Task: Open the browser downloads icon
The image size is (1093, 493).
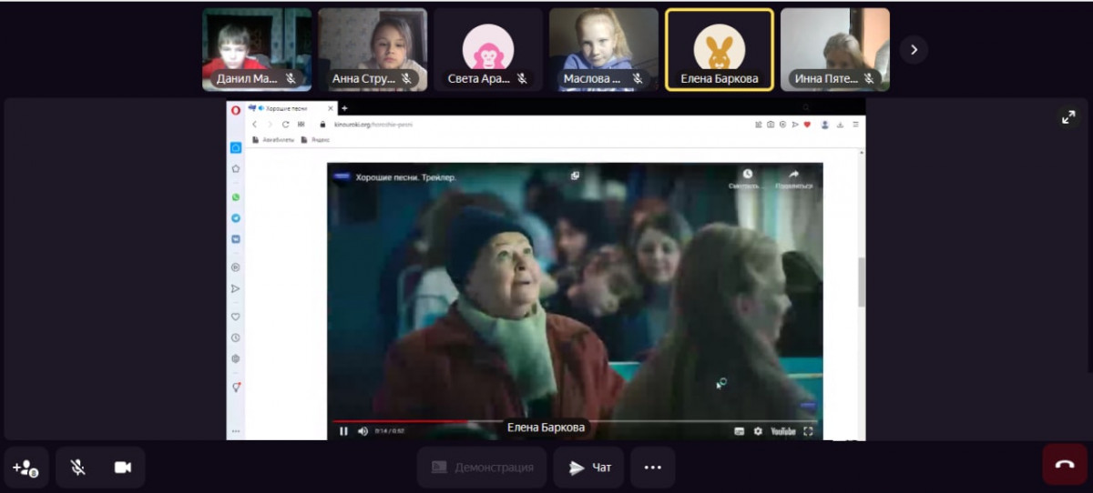Action: point(841,125)
